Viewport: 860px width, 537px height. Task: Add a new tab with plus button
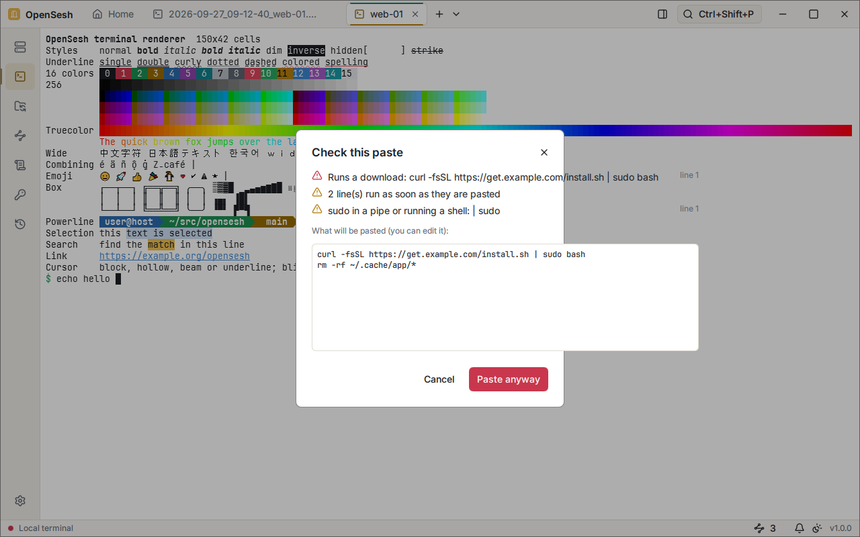coord(439,14)
